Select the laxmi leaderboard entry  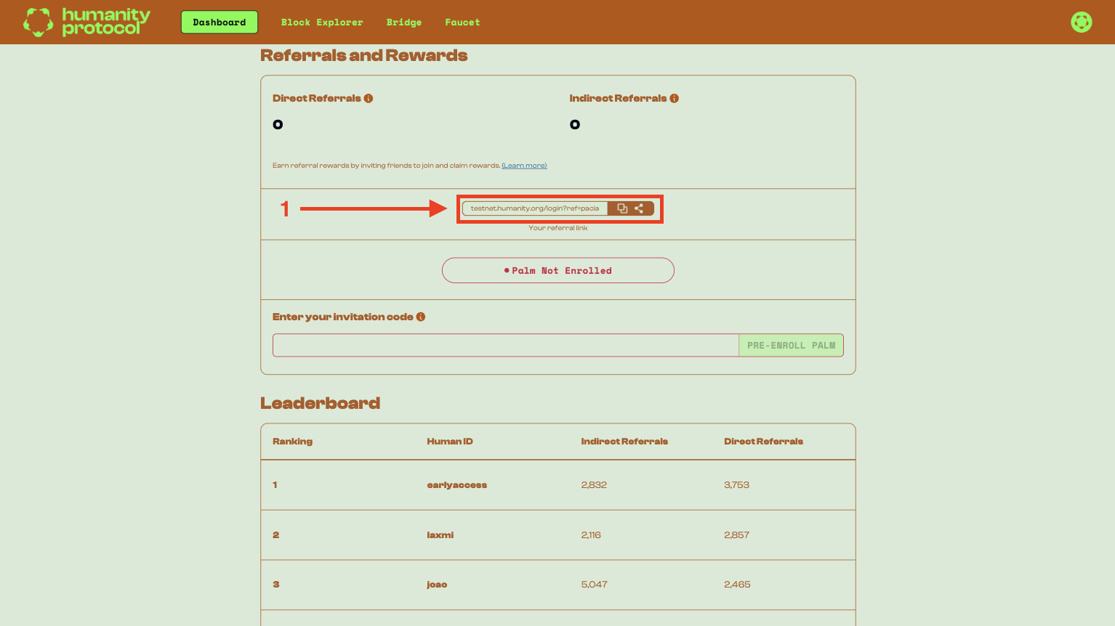[440, 535]
